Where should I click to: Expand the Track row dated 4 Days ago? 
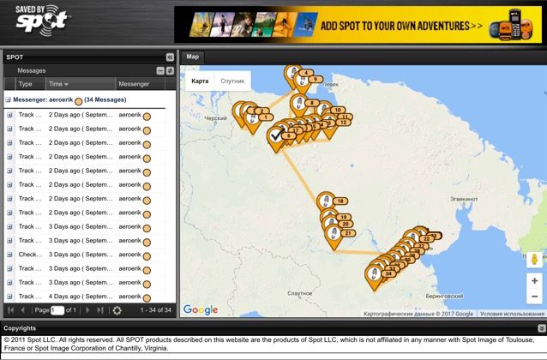click(9, 297)
